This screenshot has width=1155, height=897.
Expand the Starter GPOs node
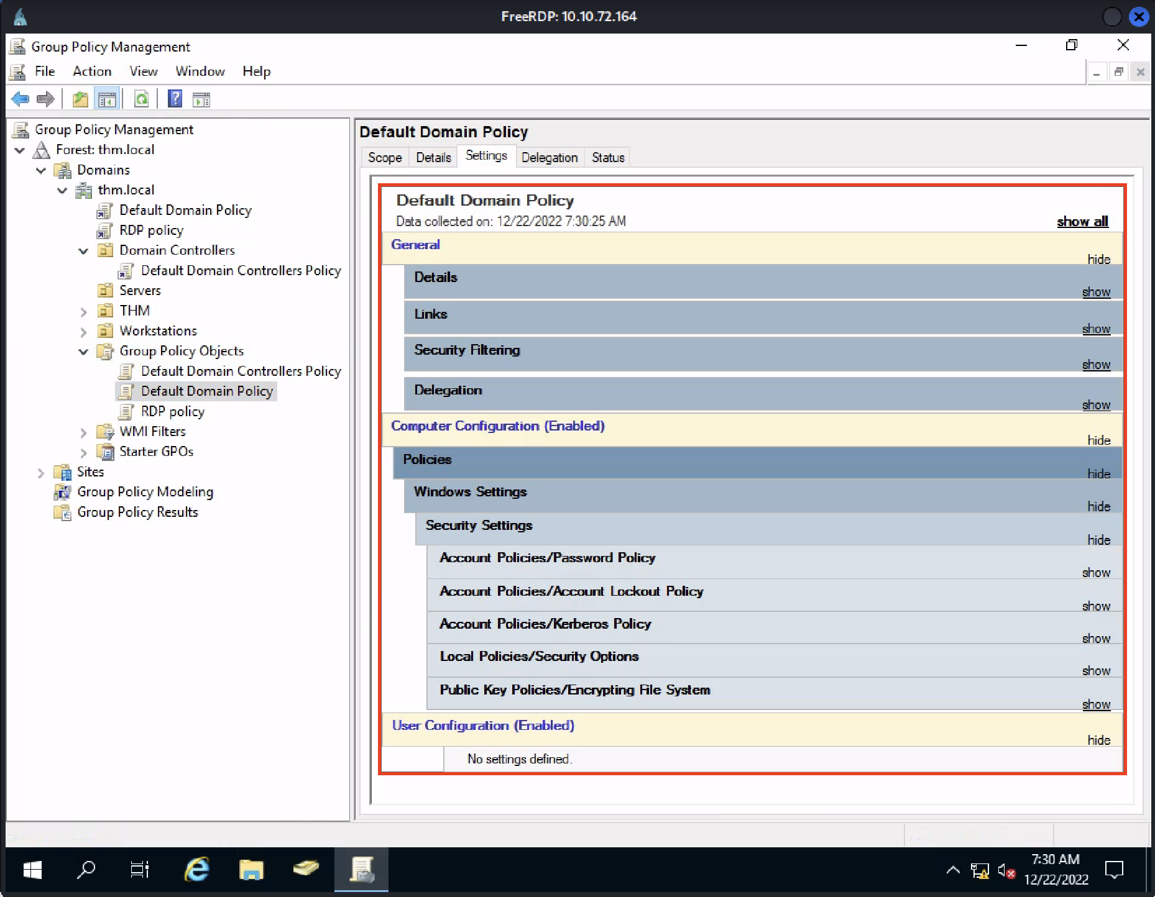pyautogui.click(x=83, y=452)
